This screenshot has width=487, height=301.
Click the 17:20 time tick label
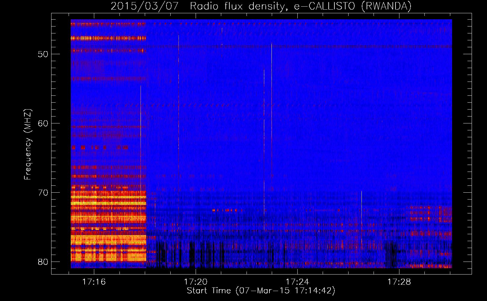[x=196, y=282]
